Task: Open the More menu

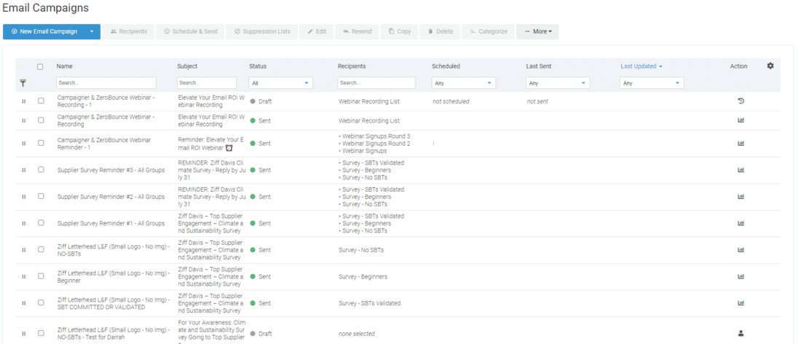Action: (x=537, y=31)
